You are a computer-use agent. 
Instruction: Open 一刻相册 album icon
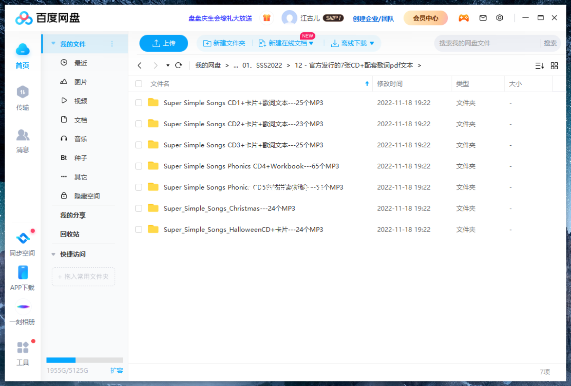[23, 307]
